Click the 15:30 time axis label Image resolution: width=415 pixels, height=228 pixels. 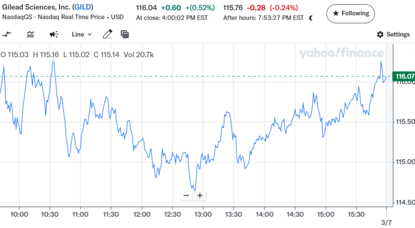pyautogui.click(x=356, y=213)
